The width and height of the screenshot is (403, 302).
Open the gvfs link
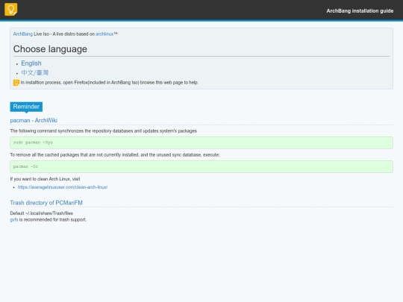14,219
